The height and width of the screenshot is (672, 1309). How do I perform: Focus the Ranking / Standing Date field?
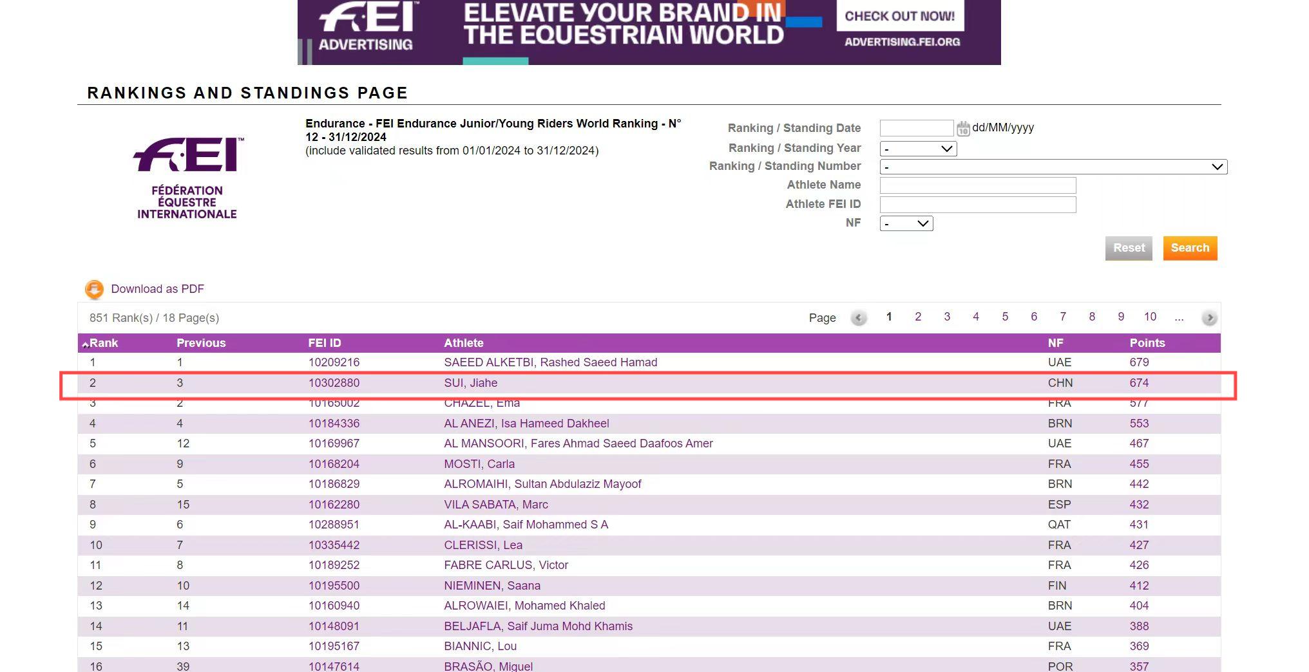[x=916, y=128]
